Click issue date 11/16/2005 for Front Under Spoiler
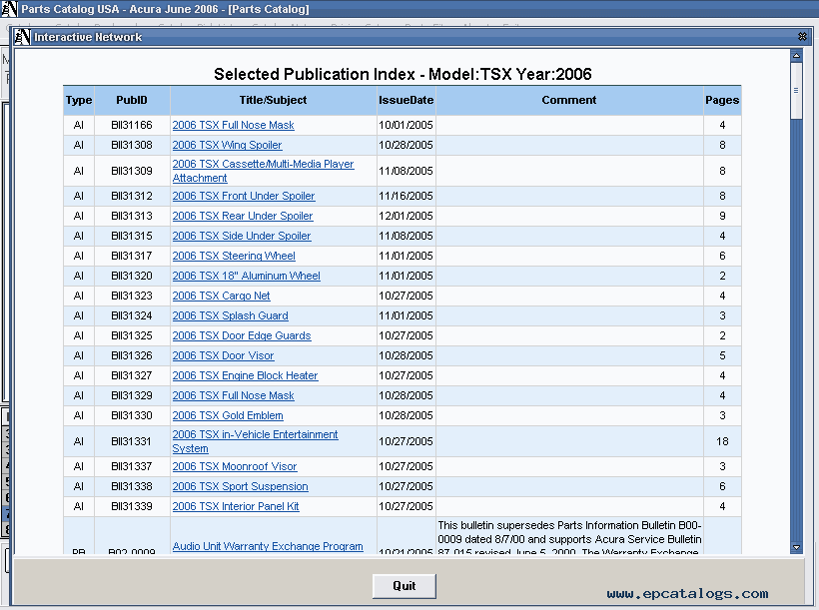This screenshot has height=610, width=819. (406, 196)
